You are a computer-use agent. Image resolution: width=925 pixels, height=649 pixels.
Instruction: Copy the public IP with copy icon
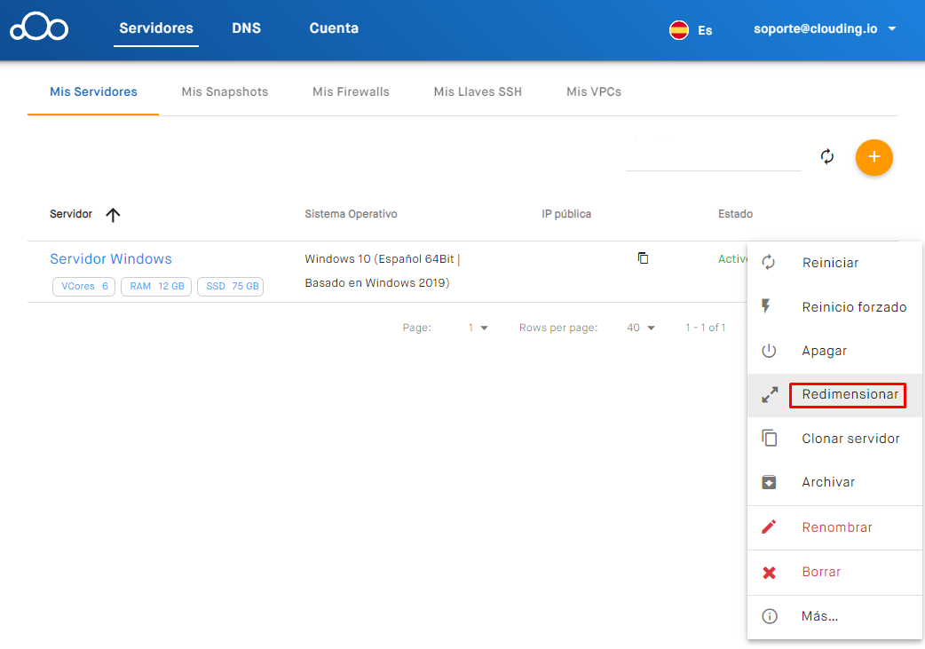(644, 258)
